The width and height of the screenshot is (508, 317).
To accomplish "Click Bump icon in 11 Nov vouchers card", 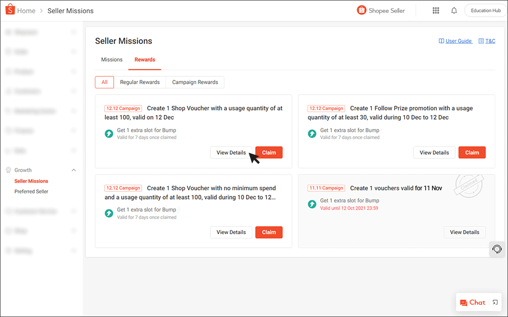I will 312,204.
